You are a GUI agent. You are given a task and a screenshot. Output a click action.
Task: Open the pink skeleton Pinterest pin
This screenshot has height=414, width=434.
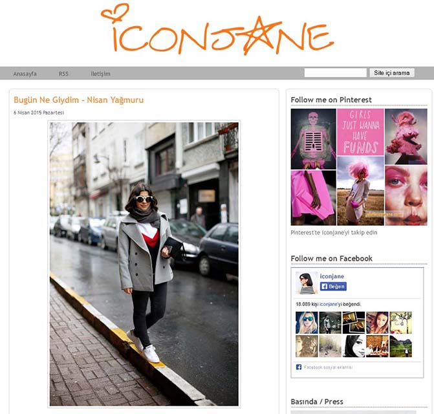[x=313, y=139]
